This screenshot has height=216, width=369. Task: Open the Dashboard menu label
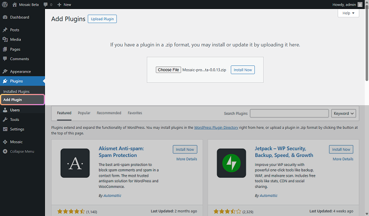tap(20, 17)
